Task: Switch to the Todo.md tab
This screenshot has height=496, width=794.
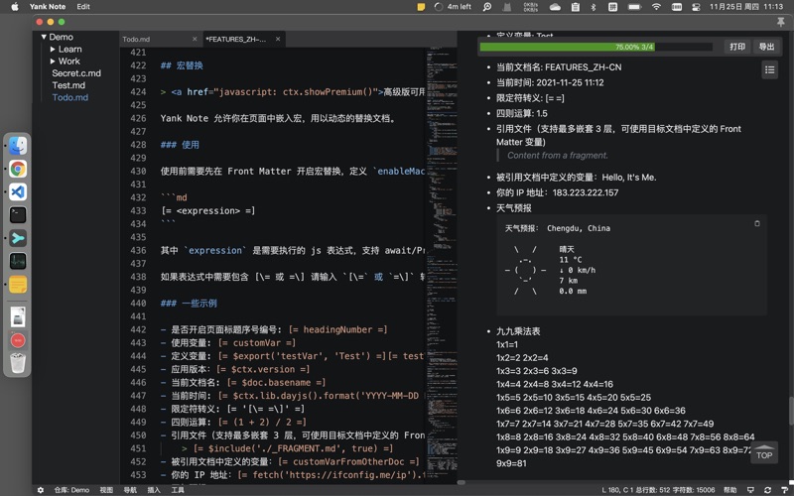Action: (x=137, y=40)
